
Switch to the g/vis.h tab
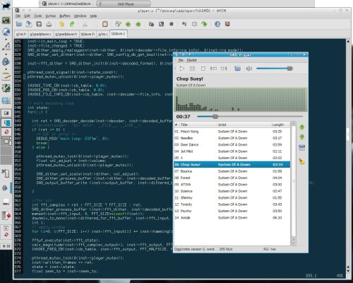[21, 34]
